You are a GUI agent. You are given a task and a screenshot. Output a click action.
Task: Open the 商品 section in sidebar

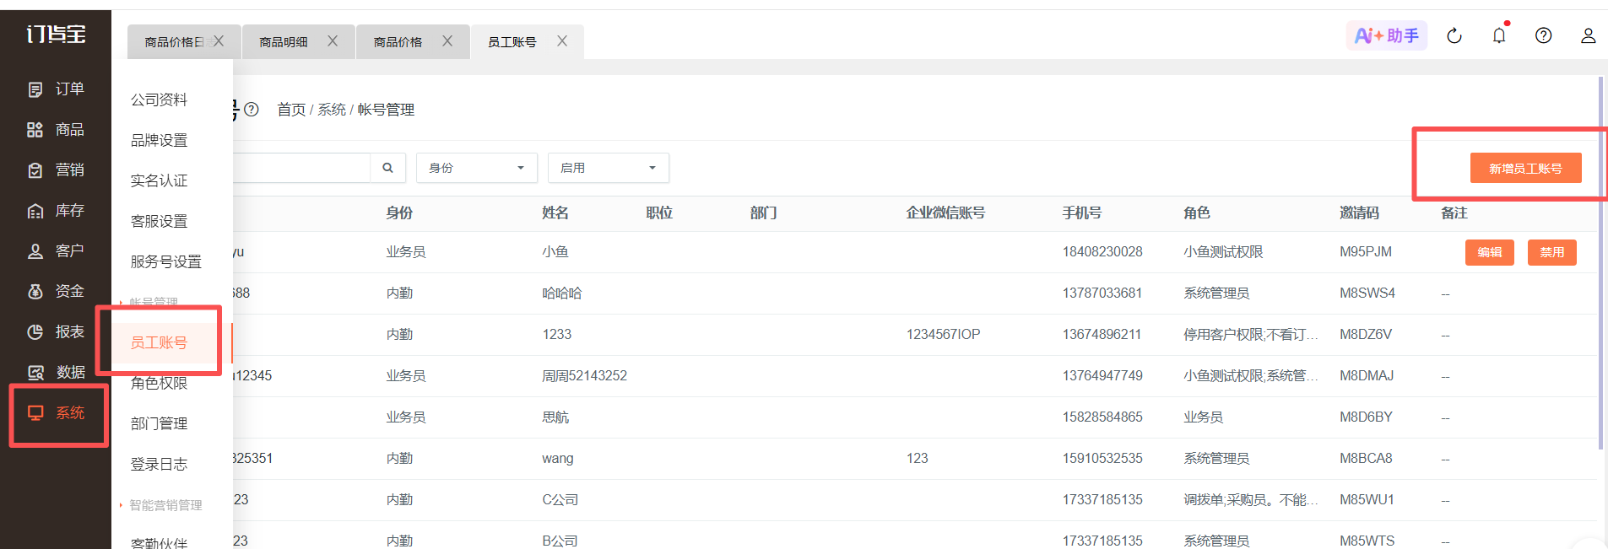point(56,130)
